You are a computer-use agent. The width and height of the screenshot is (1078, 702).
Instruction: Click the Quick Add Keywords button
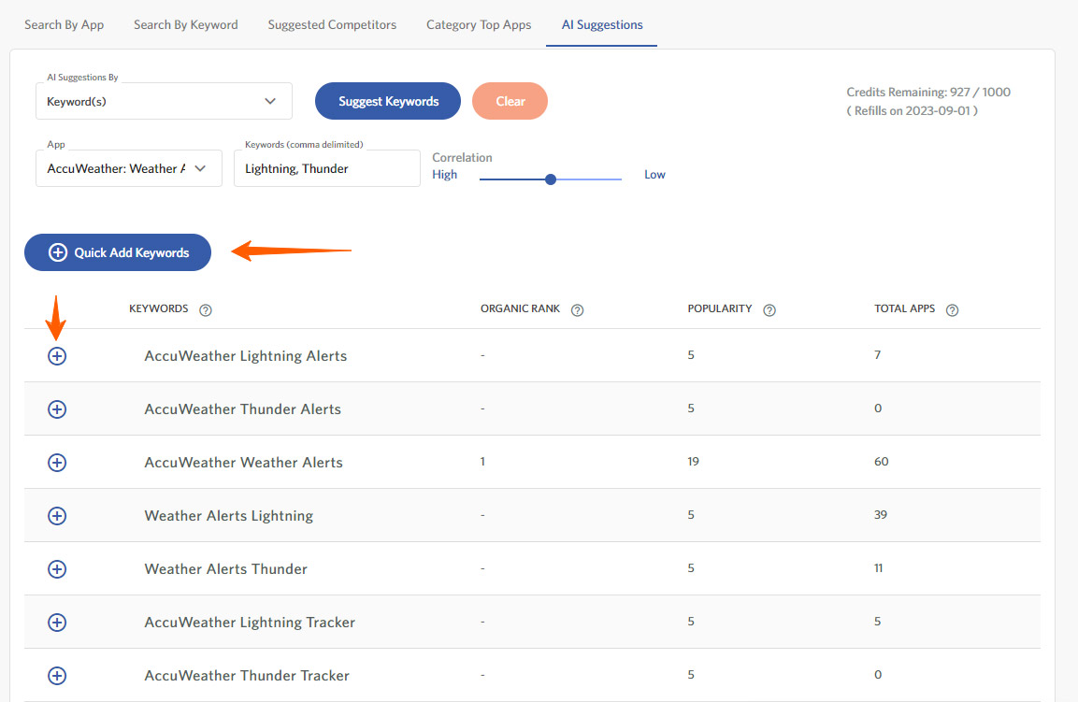118,252
